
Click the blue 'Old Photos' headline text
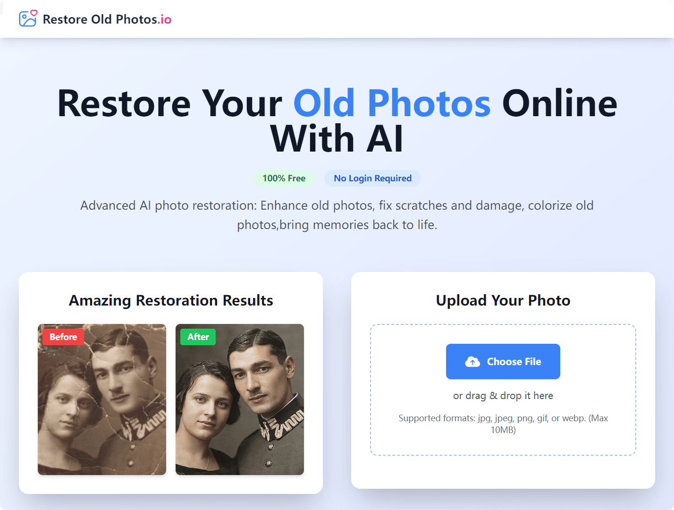pyautogui.click(x=392, y=103)
